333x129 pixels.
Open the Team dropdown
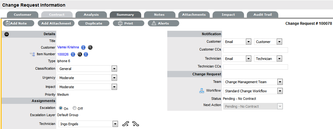pos(253,82)
